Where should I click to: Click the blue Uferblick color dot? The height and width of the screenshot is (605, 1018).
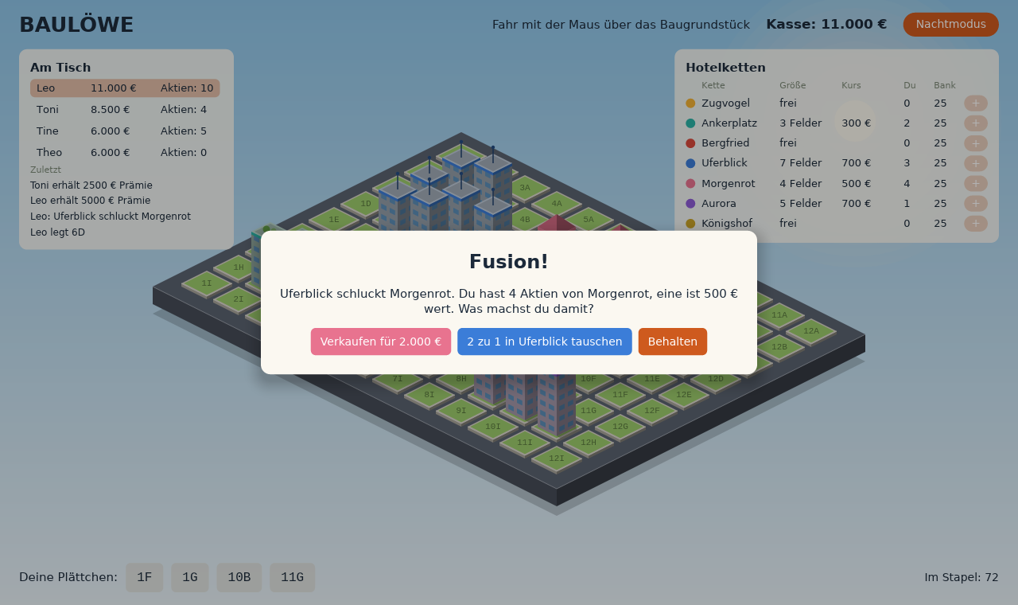[x=690, y=163]
